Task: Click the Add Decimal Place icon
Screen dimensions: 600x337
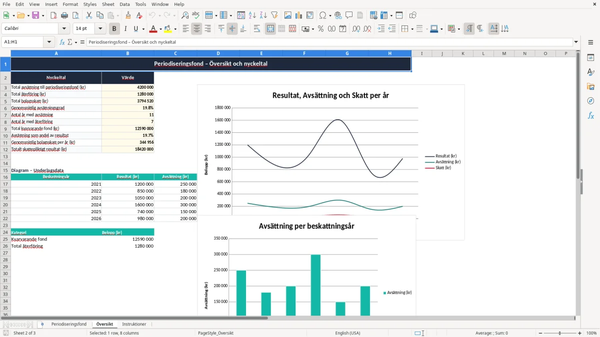Action: [x=356, y=29]
